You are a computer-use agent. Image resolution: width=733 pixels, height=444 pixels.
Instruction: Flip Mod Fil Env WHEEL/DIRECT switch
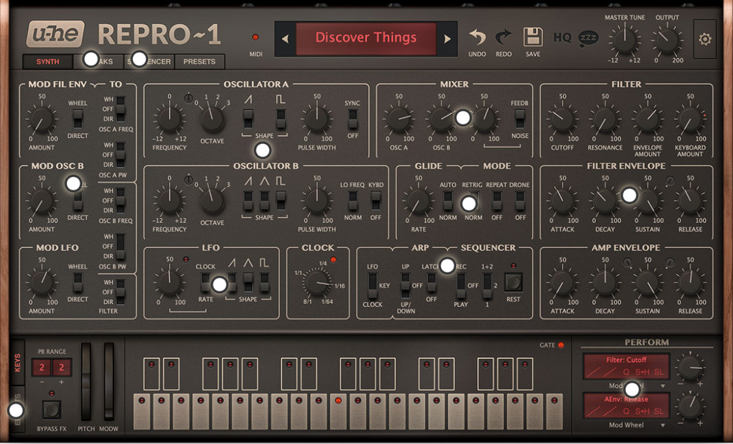click(78, 119)
